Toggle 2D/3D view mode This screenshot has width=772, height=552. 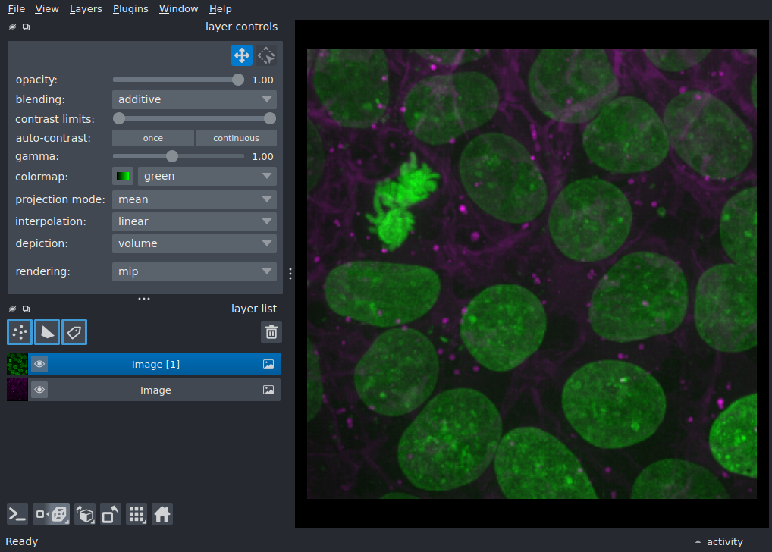[52, 515]
